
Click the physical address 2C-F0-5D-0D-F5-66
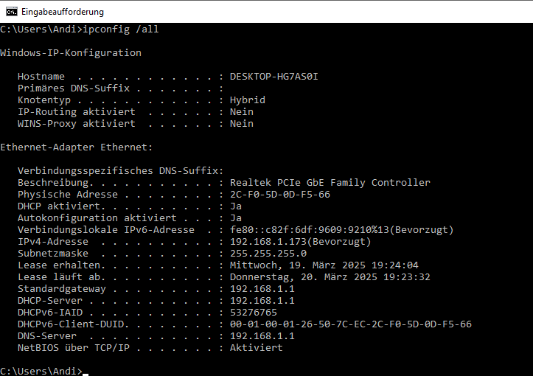280,195
